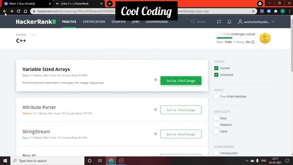Screen dimensions: 293x165
Task: Open the browser home page icon
Action: pos(26,11)
